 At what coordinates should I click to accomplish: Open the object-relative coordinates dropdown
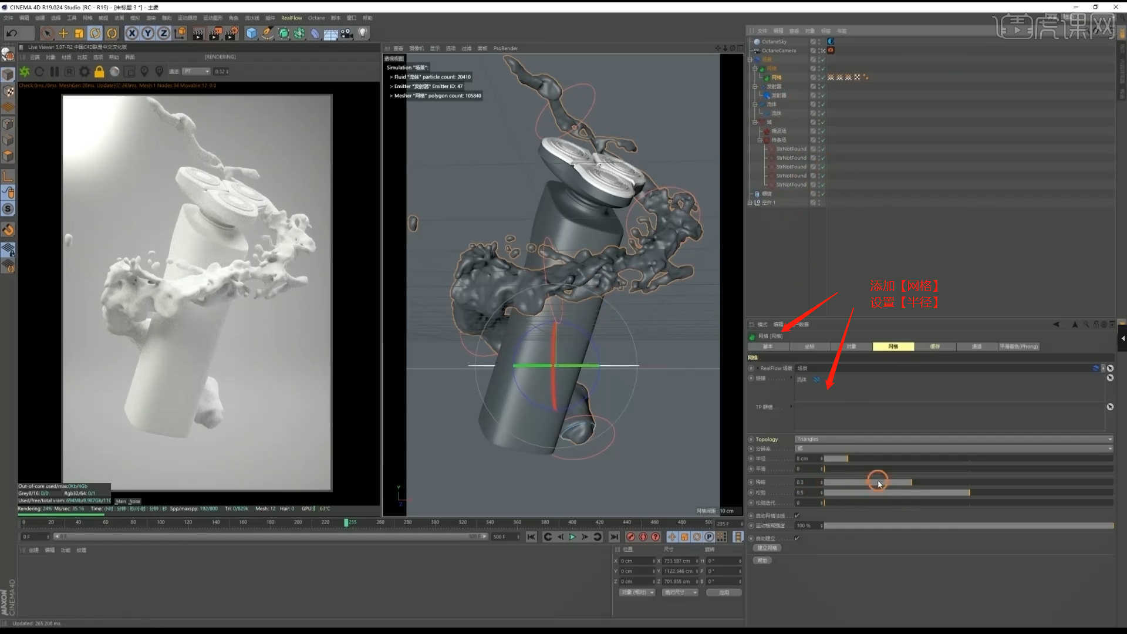click(637, 593)
